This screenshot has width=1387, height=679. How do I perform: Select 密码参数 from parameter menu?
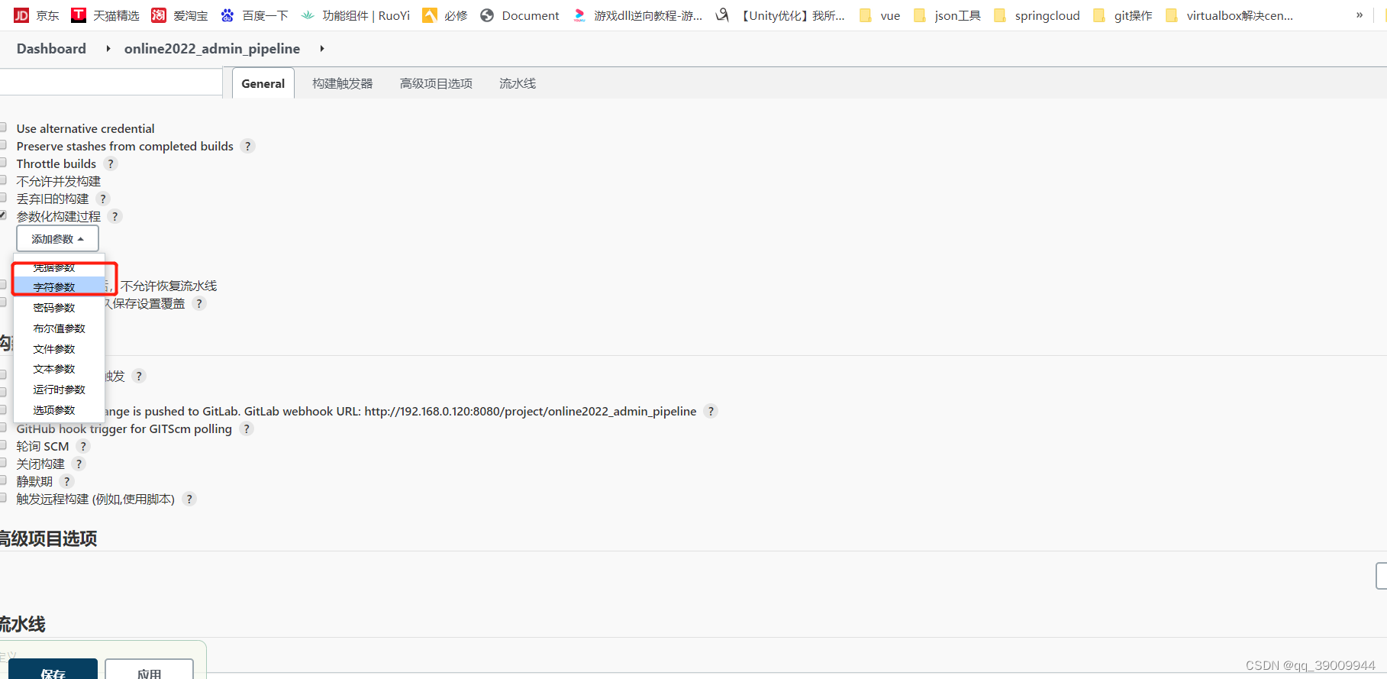60,307
